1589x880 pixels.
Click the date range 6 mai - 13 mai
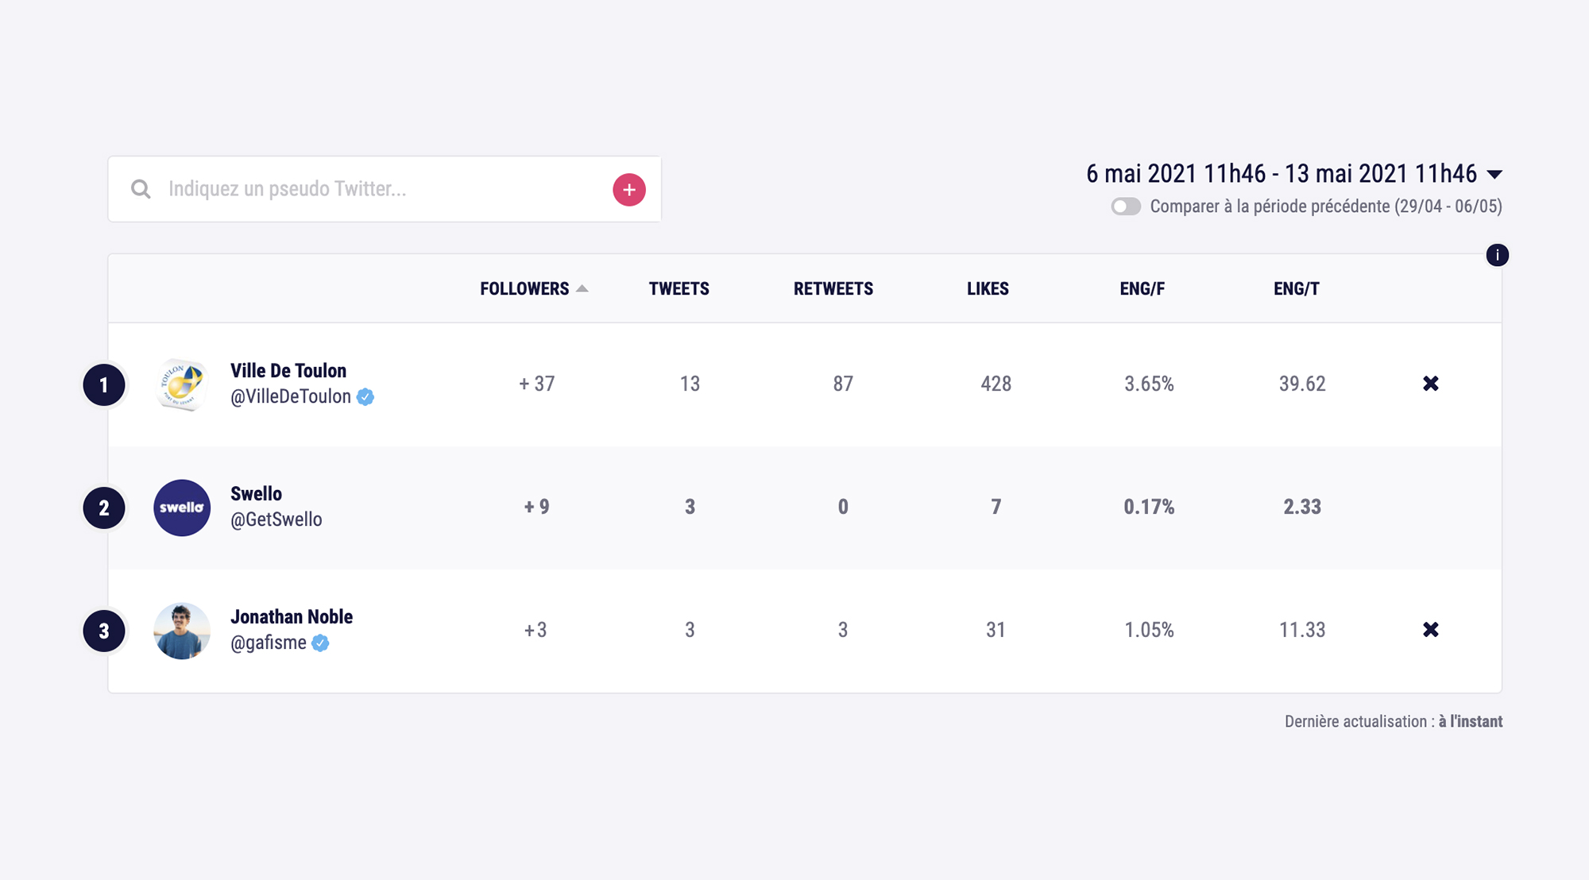click(x=1281, y=174)
